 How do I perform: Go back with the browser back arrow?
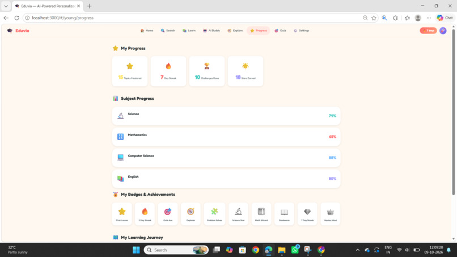(x=6, y=18)
